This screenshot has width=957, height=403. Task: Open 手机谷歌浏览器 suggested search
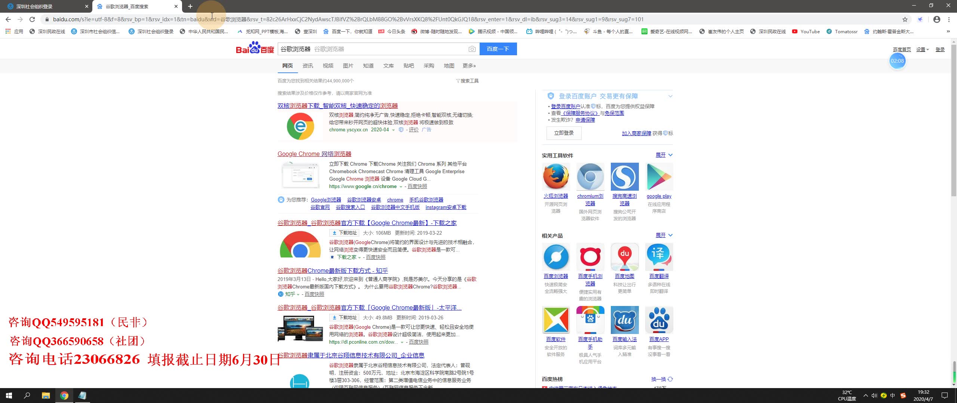click(426, 200)
